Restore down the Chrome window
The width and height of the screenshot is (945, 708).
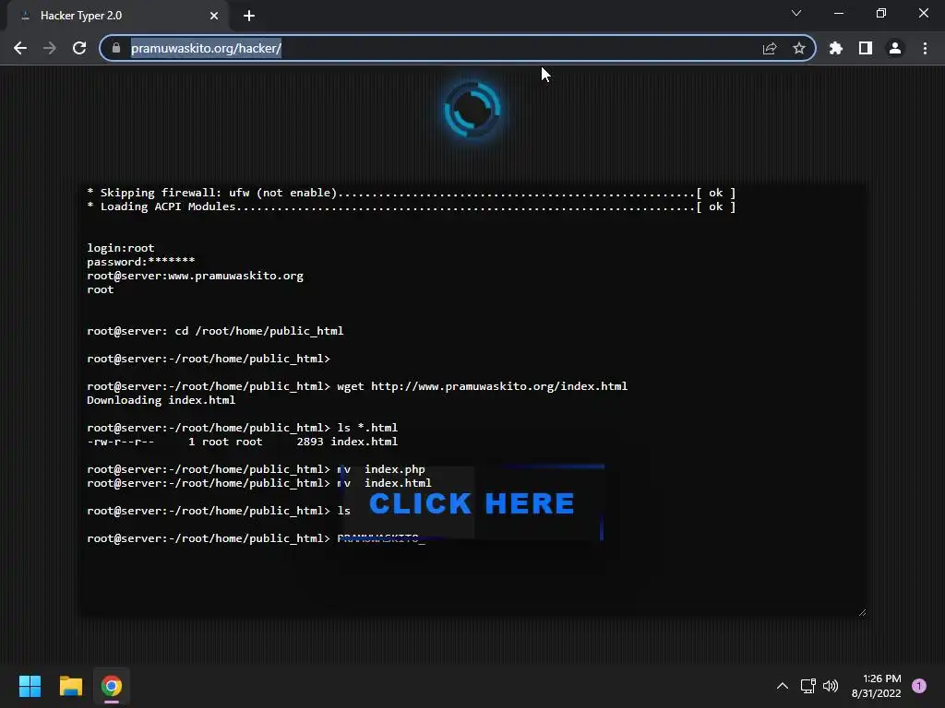(881, 13)
